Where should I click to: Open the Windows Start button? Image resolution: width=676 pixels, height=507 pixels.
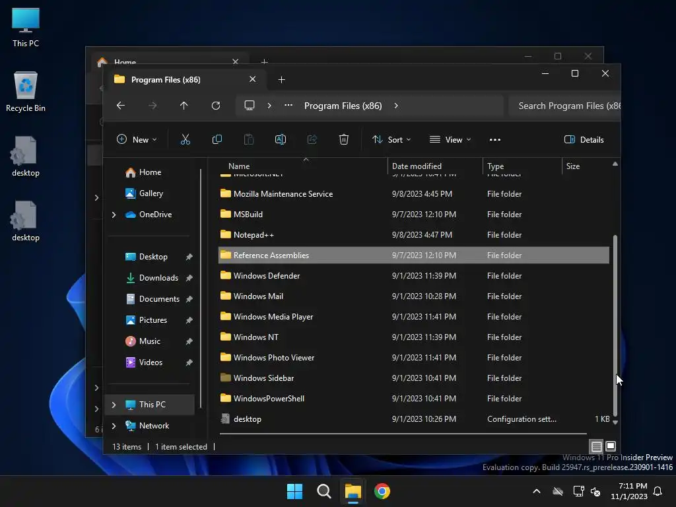(x=295, y=491)
